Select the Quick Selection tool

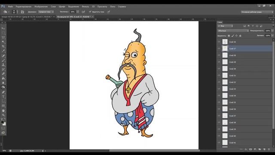pyautogui.click(x=3, y=42)
